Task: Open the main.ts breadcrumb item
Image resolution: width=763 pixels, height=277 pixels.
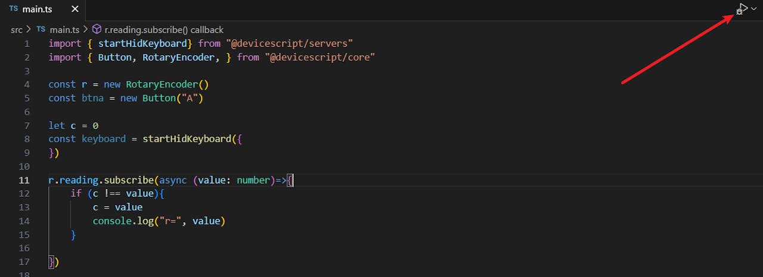Action: (x=64, y=29)
